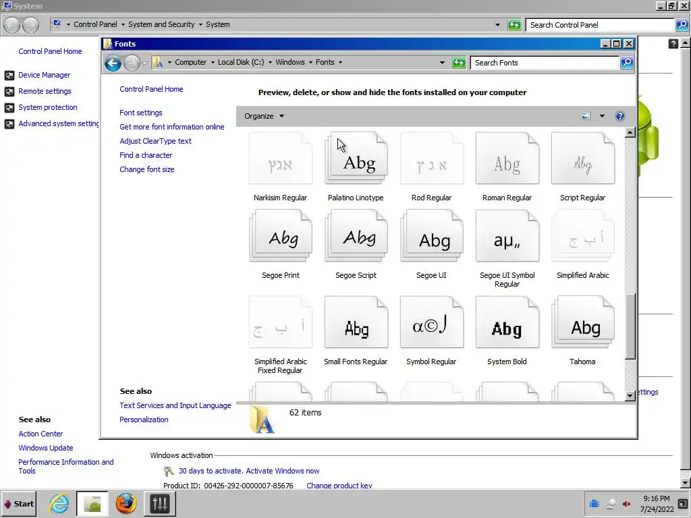Select the Segoe Script font icon
Screen dimensions: 691x518
click(x=356, y=236)
